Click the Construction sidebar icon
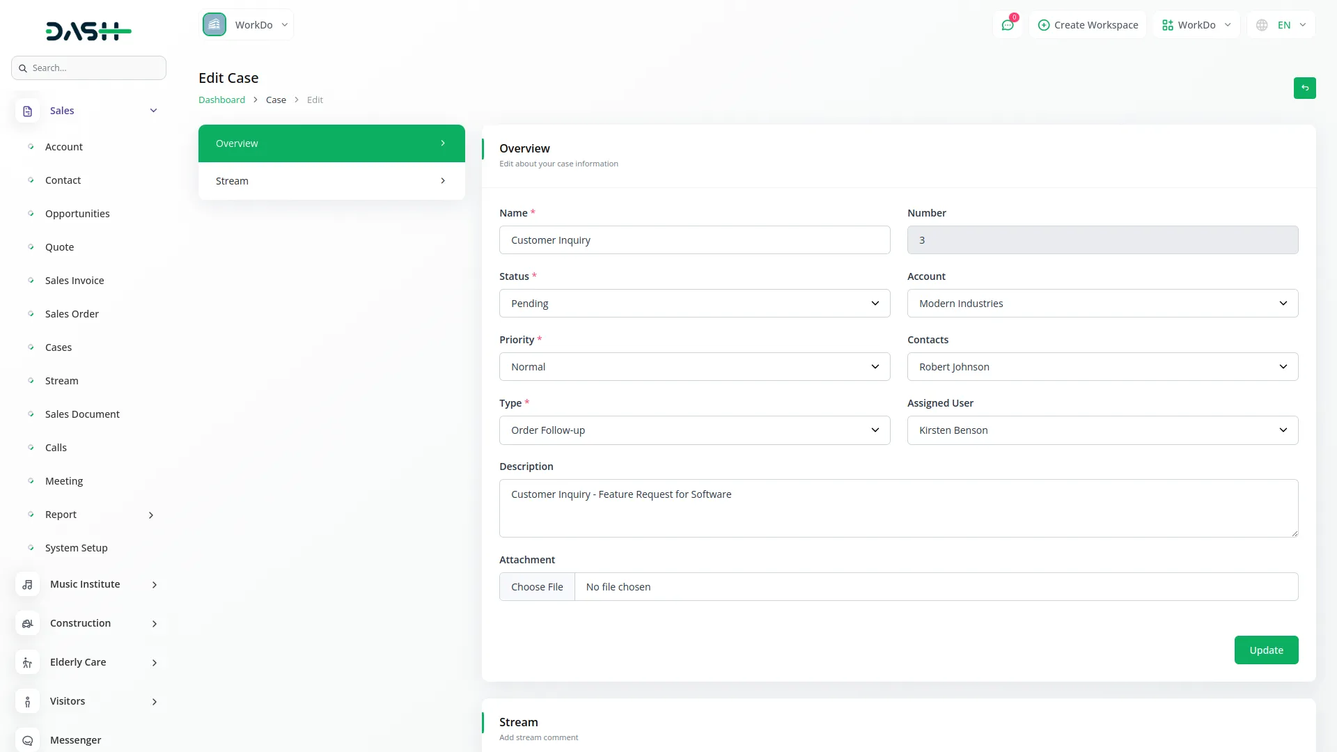Viewport: 1337px width, 752px height. click(27, 624)
